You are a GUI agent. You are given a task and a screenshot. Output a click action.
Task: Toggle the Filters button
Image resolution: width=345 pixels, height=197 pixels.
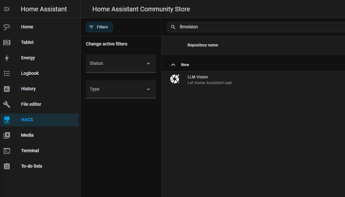[99, 27]
